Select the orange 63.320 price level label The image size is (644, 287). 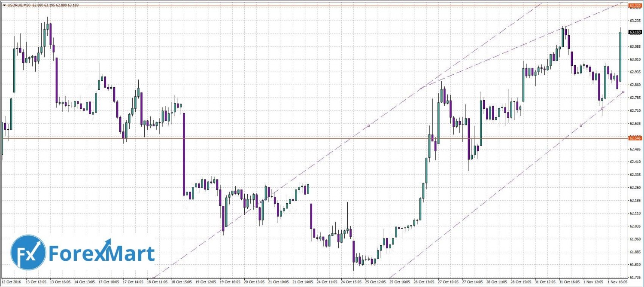coord(635,6)
